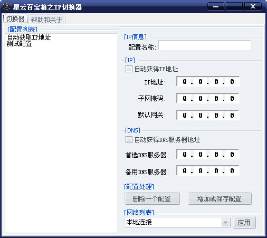Click 增加或保存配置 button
The height and width of the screenshot is (238, 267).
pos(220,199)
